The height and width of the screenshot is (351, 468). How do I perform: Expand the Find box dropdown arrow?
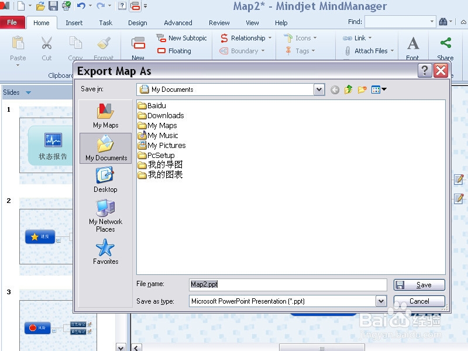[x=432, y=22]
